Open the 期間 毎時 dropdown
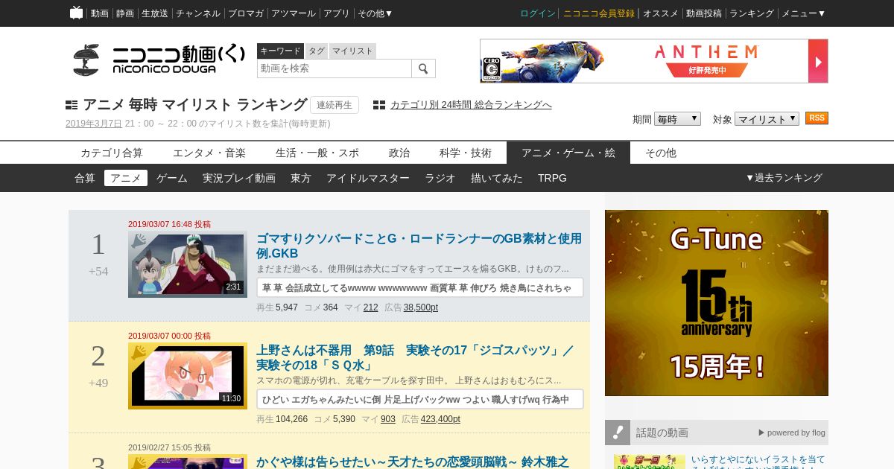894x469 pixels. [677, 119]
